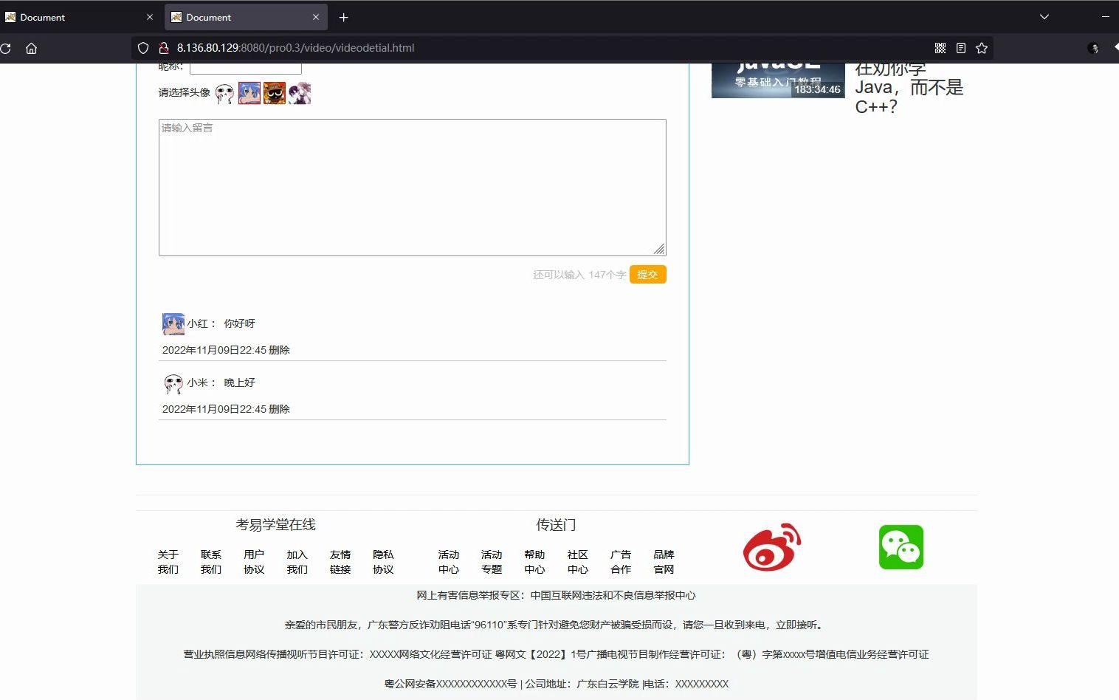Toggle reader view icon in address bar
Viewport: 1119px width, 700px height.
960,48
